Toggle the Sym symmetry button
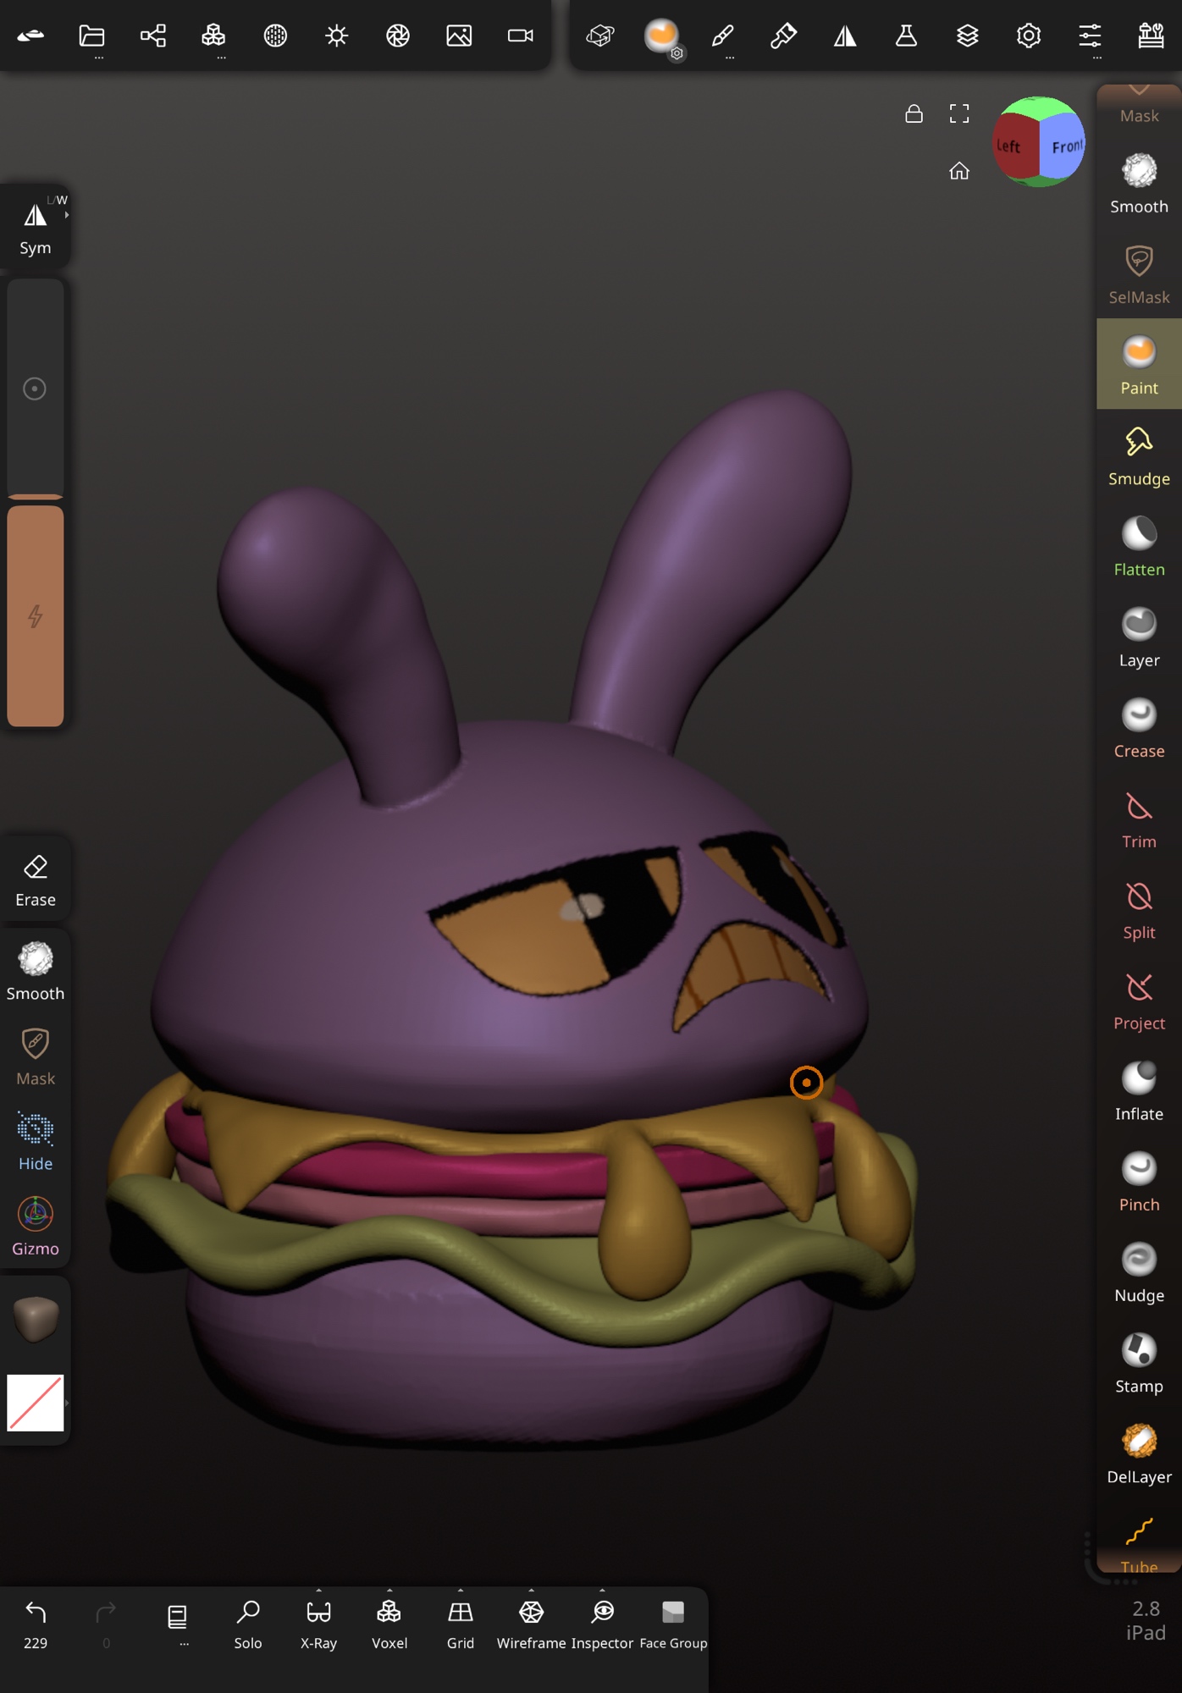1182x1693 pixels. coord(35,228)
